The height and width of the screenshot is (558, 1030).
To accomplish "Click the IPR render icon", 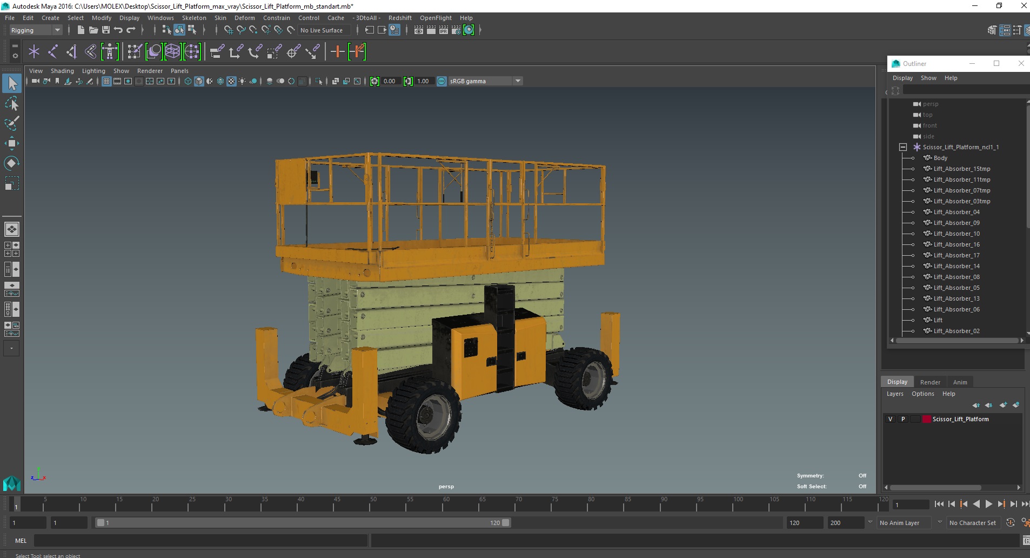I will 444,30.
